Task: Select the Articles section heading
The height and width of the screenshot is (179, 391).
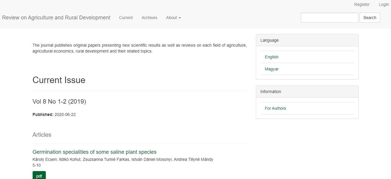Action: click(42, 135)
